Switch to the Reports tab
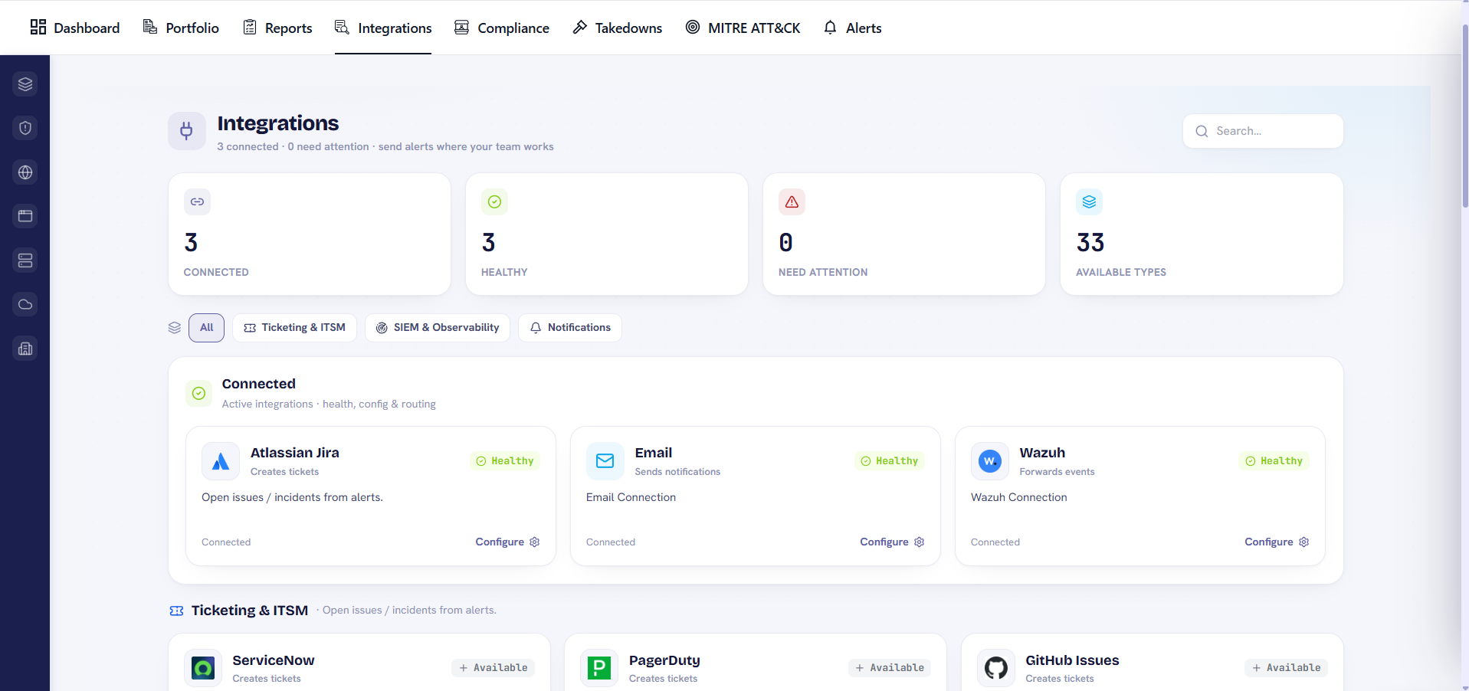Screen dimensions: 1469x691 click(x=277, y=28)
